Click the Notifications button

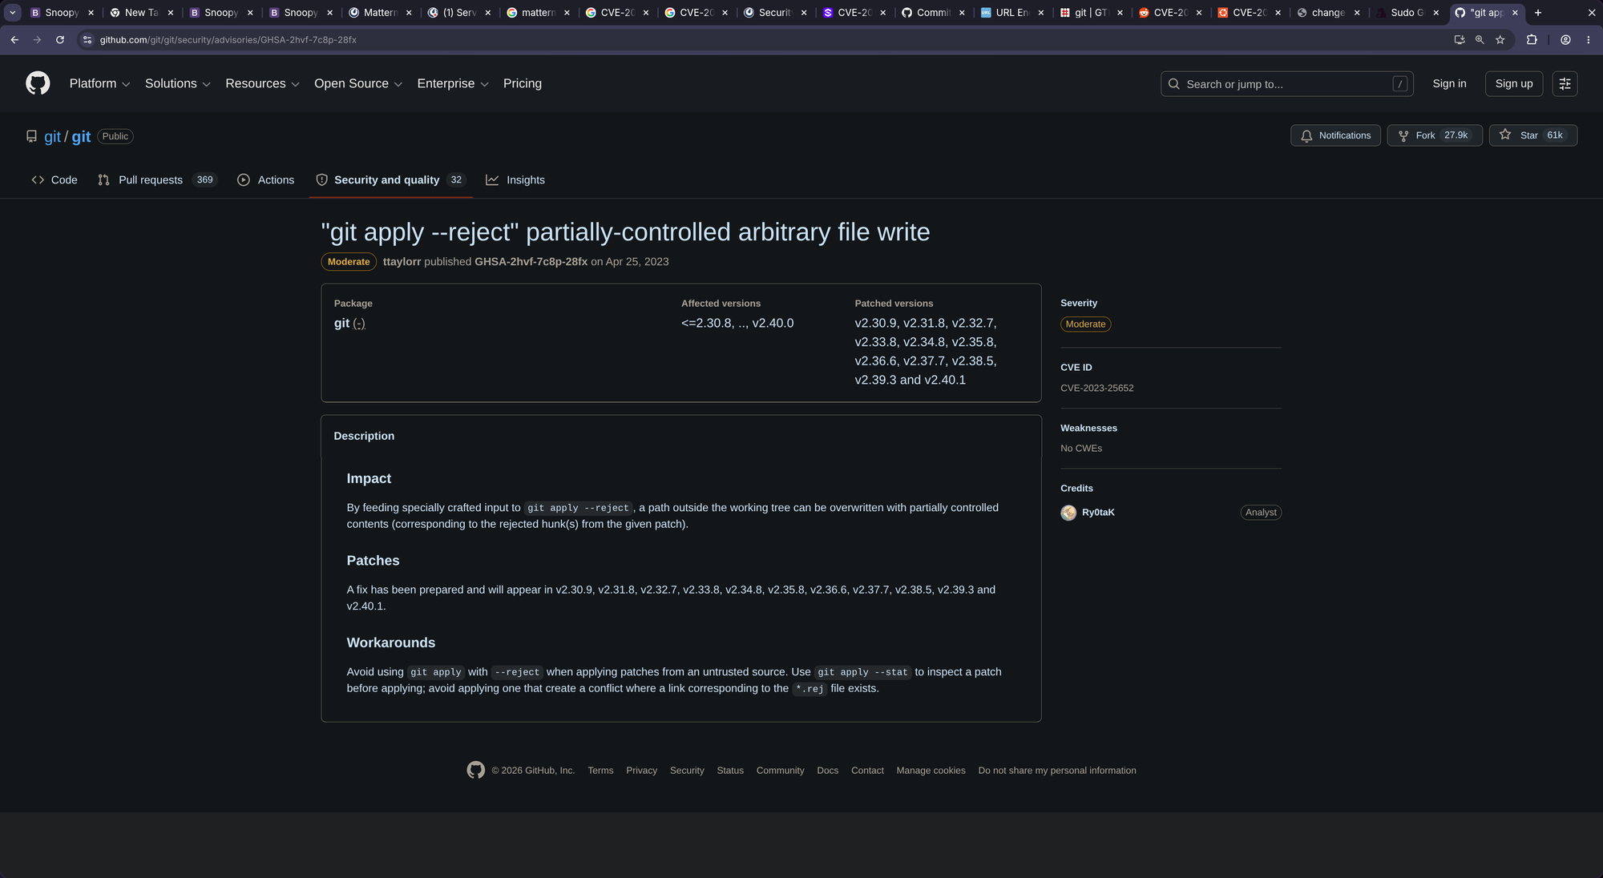[1335, 135]
